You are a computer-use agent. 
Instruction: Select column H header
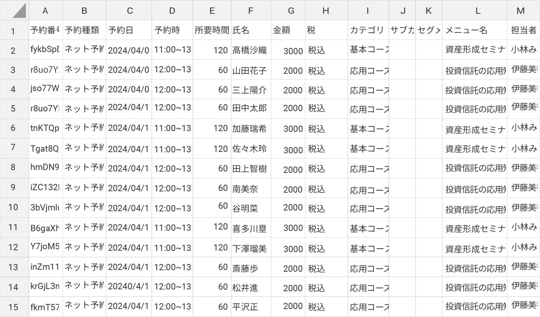coord(326,11)
